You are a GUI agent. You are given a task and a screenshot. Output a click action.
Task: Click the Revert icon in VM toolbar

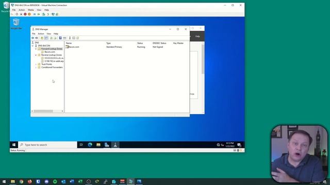coord(48,14)
